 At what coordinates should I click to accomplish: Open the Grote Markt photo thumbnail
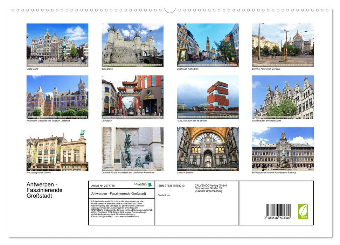click(x=57, y=45)
